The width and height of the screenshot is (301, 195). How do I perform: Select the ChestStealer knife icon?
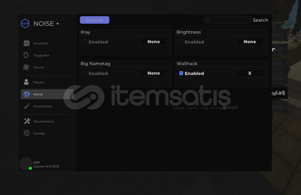pos(27,106)
